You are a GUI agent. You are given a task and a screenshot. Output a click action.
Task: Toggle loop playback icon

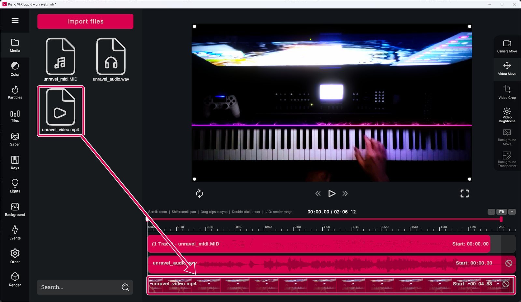pos(199,194)
